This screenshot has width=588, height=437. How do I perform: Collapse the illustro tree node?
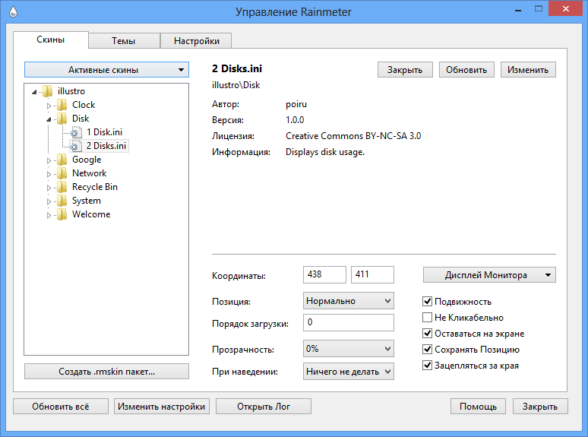click(x=34, y=91)
